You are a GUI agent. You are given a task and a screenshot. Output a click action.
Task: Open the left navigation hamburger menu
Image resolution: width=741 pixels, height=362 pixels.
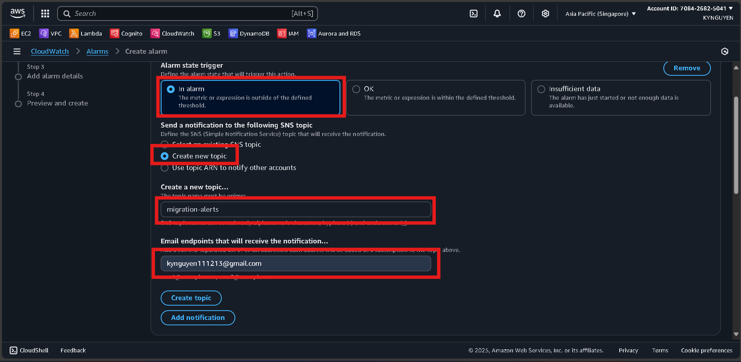point(17,51)
